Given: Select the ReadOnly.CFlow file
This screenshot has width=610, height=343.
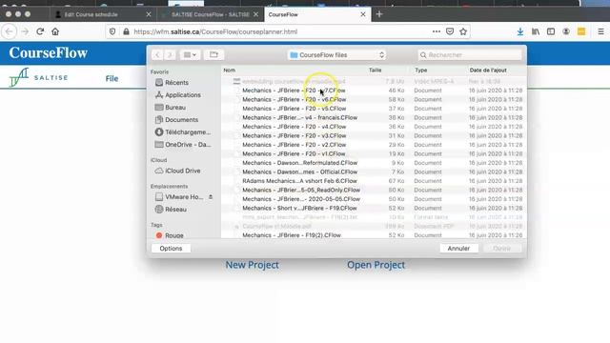Looking at the screenshot, I should click(374, 191).
